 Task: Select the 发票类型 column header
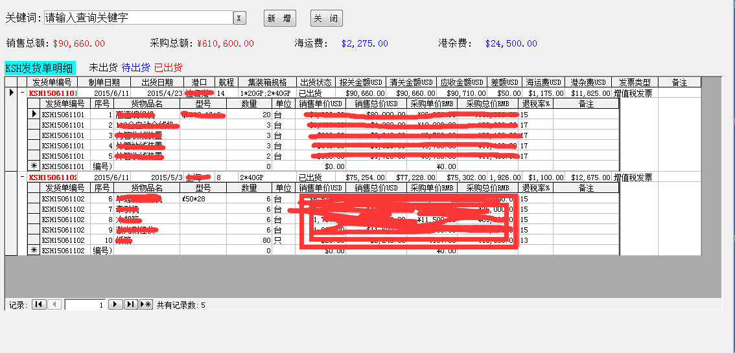[635, 82]
